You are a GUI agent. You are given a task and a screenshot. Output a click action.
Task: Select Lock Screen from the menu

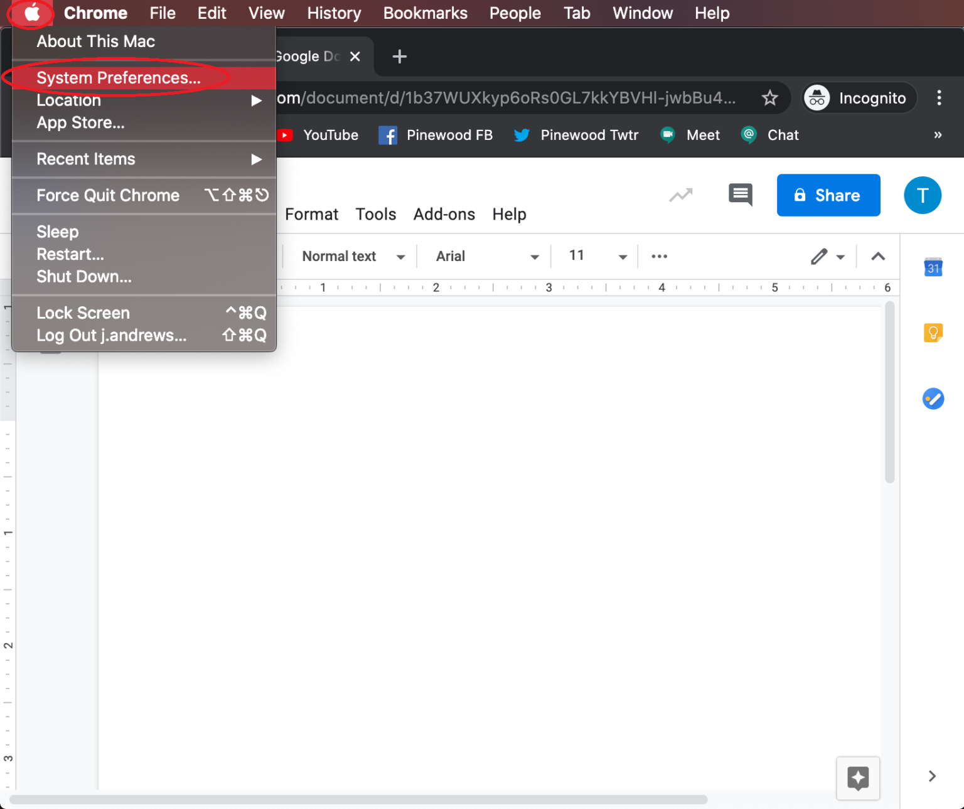tap(83, 313)
